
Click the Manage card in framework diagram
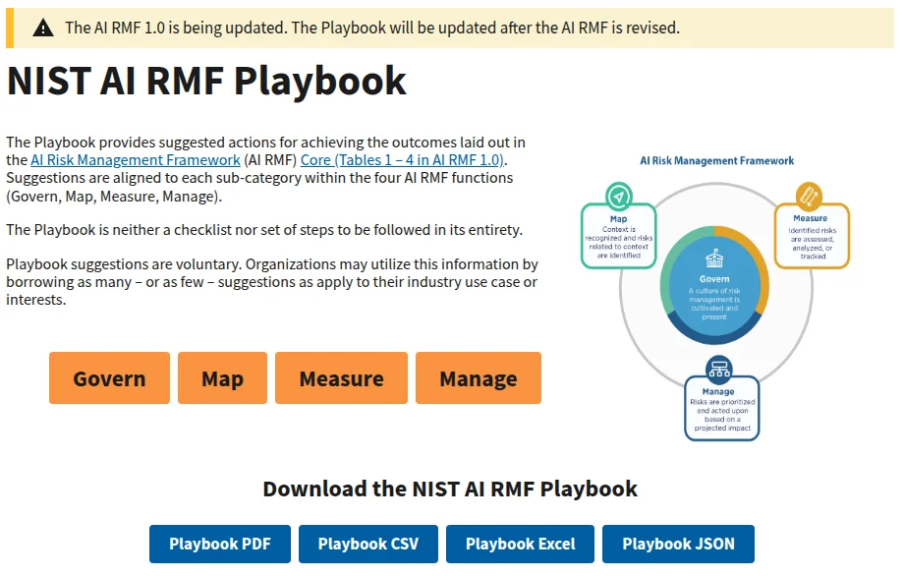722,408
